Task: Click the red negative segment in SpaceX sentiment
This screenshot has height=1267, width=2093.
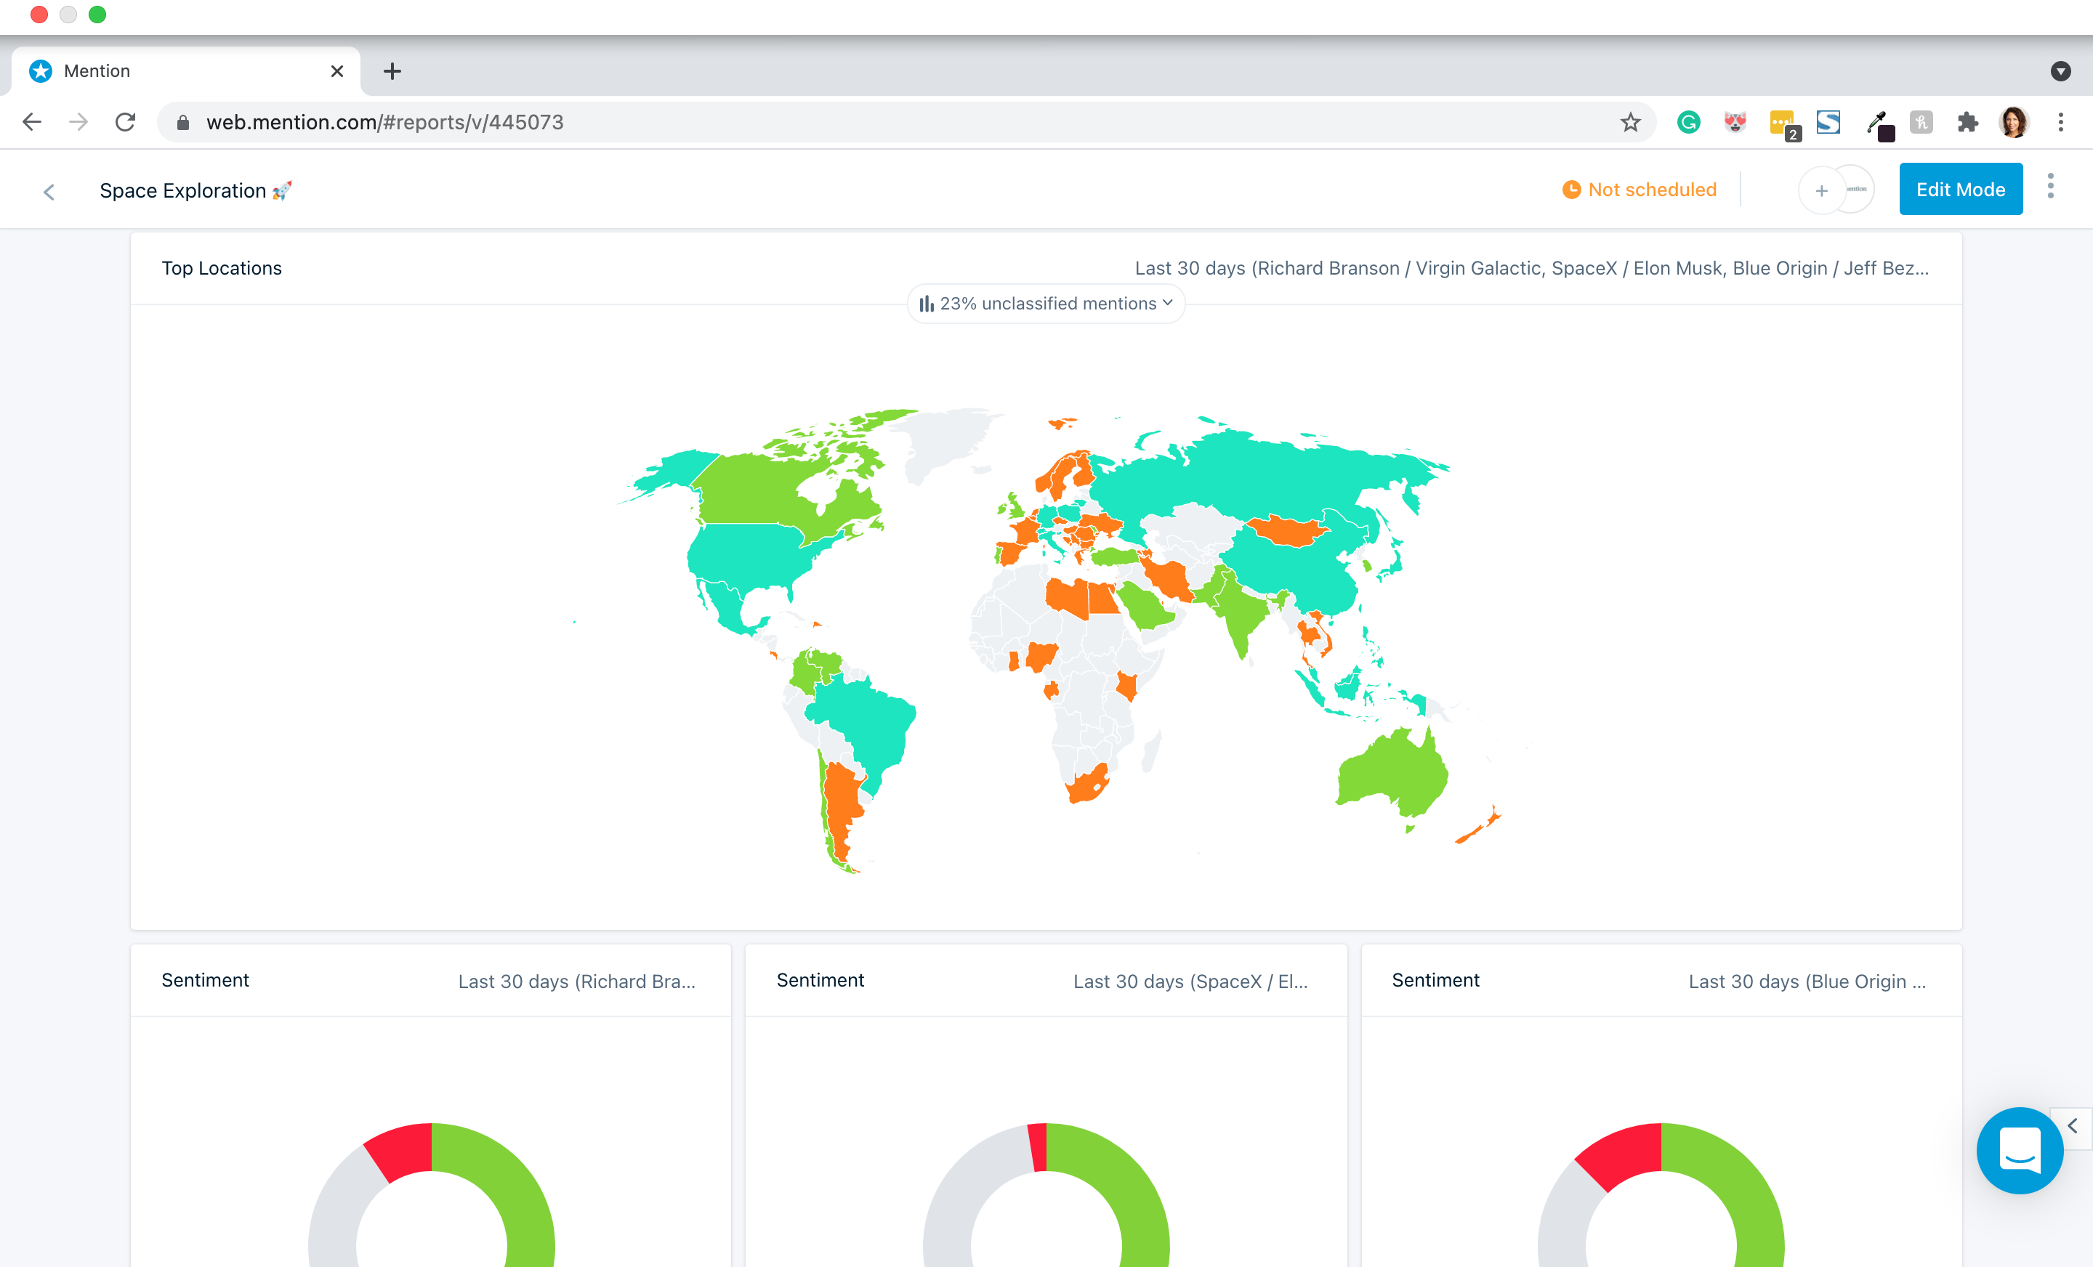Action: (1037, 1147)
